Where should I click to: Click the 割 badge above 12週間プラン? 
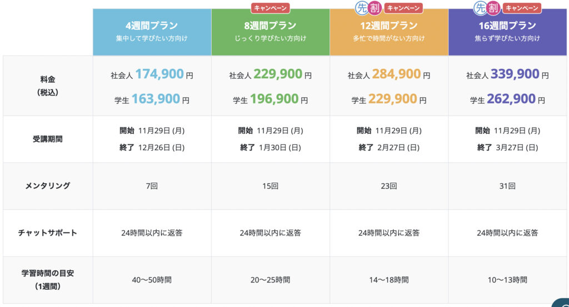375,8
